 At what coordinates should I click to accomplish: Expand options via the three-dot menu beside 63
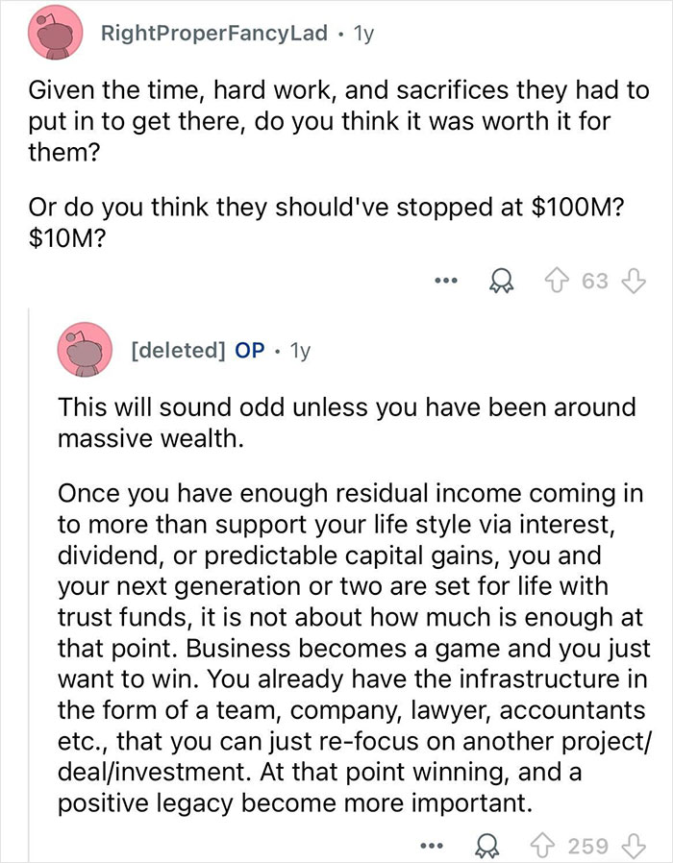[445, 281]
